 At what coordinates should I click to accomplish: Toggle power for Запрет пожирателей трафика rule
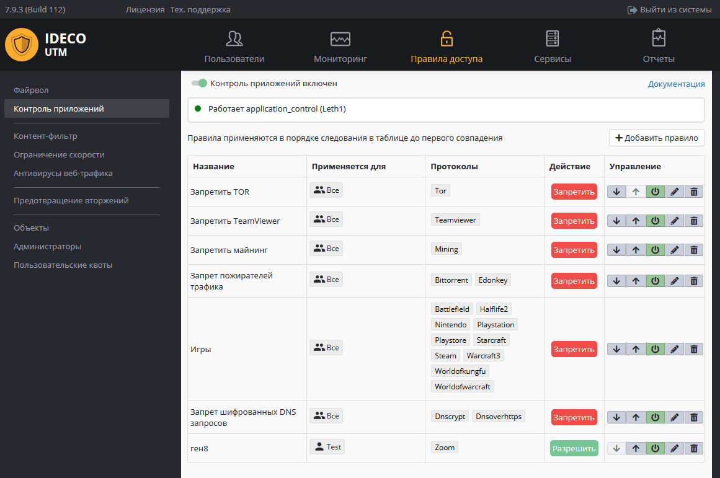pos(655,281)
